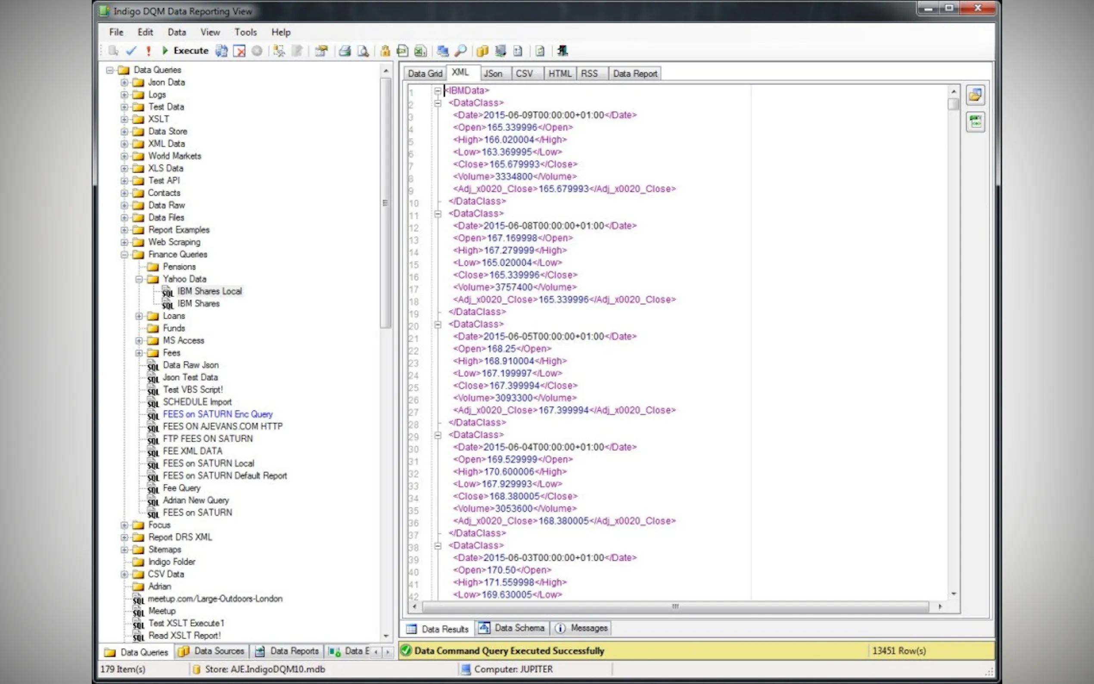Click the red X clear results icon
1094x684 pixels.
tap(239, 51)
